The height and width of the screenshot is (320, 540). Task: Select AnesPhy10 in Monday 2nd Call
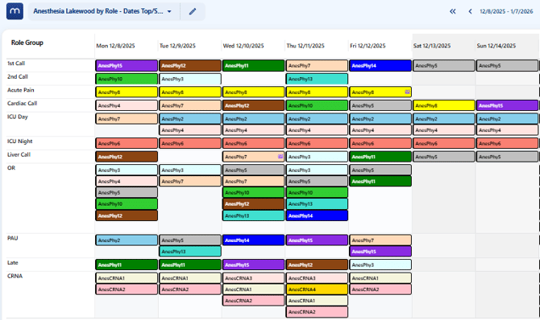point(127,79)
